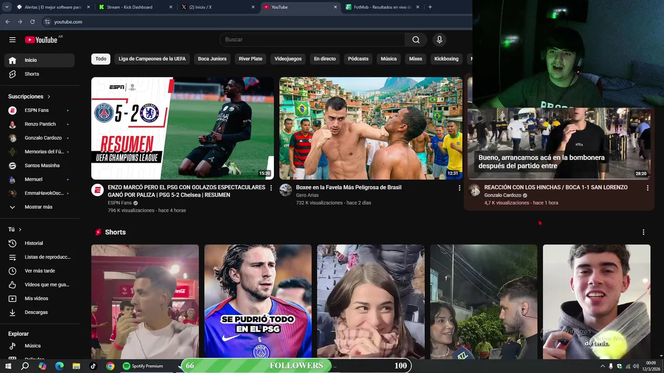This screenshot has height=373, width=664.
Task: Open the Chrome tab search dropdown
Action: pos(7,7)
